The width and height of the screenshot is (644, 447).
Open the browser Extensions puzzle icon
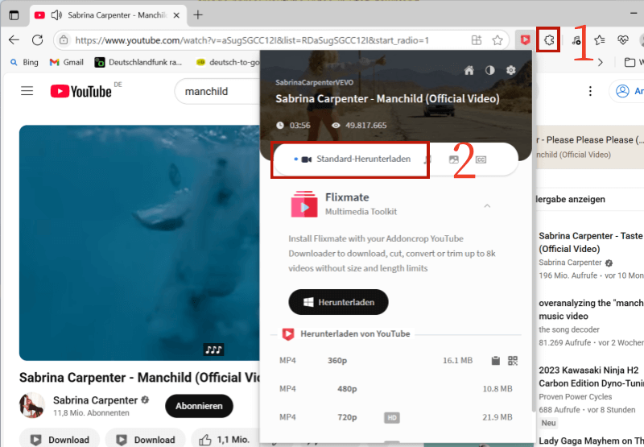point(549,39)
